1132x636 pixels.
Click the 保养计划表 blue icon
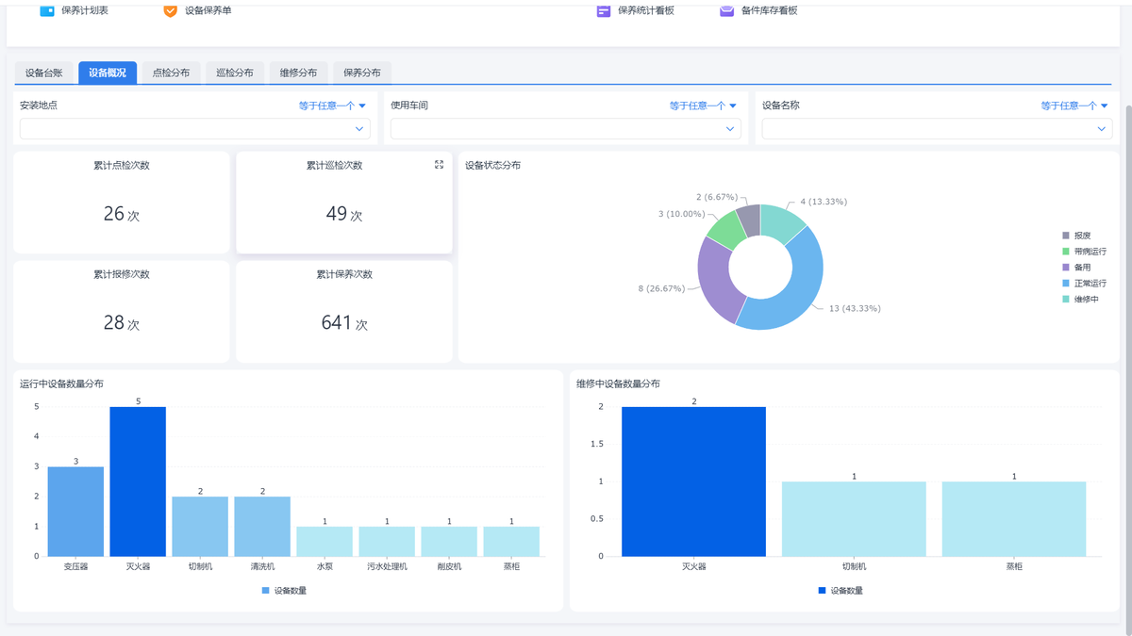point(47,10)
